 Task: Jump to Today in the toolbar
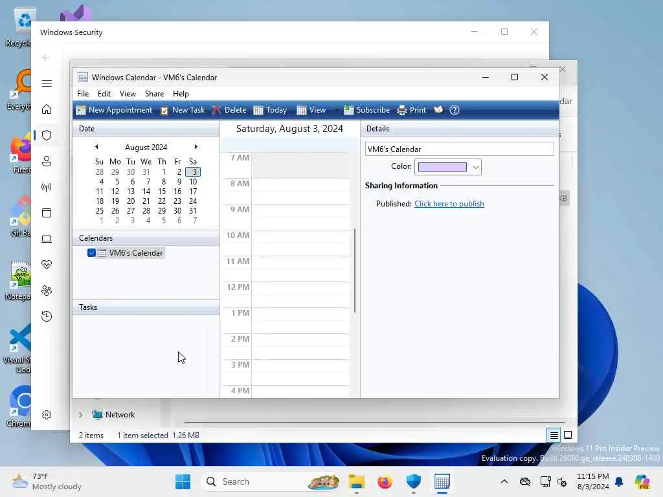(270, 110)
